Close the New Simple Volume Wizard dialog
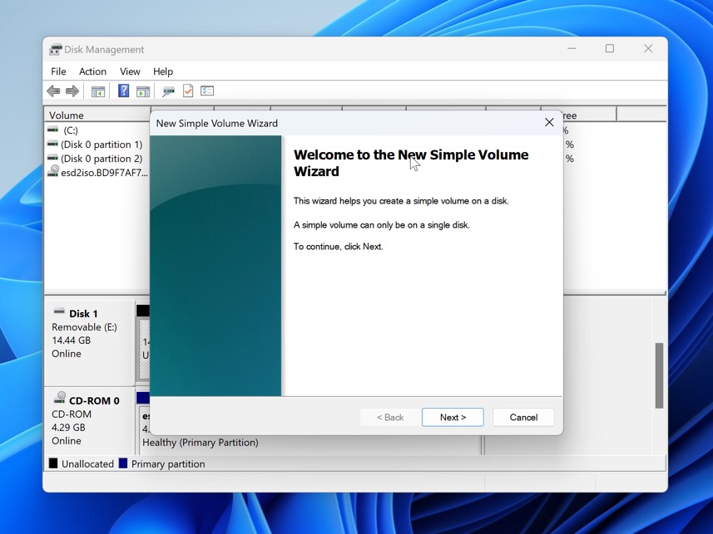The height and width of the screenshot is (534, 713). pyautogui.click(x=549, y=123)
